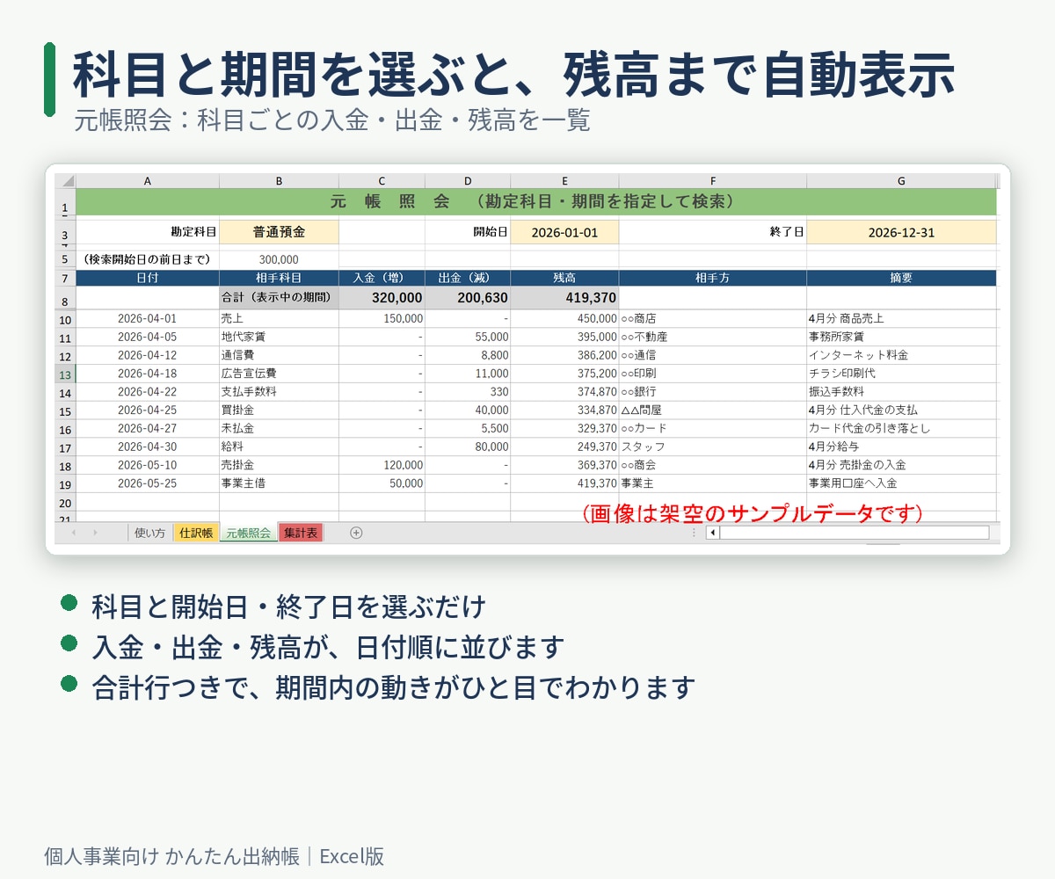Click the select-all corner triangle
Viewport: 1055px width, 879px height.
[67, 180]
